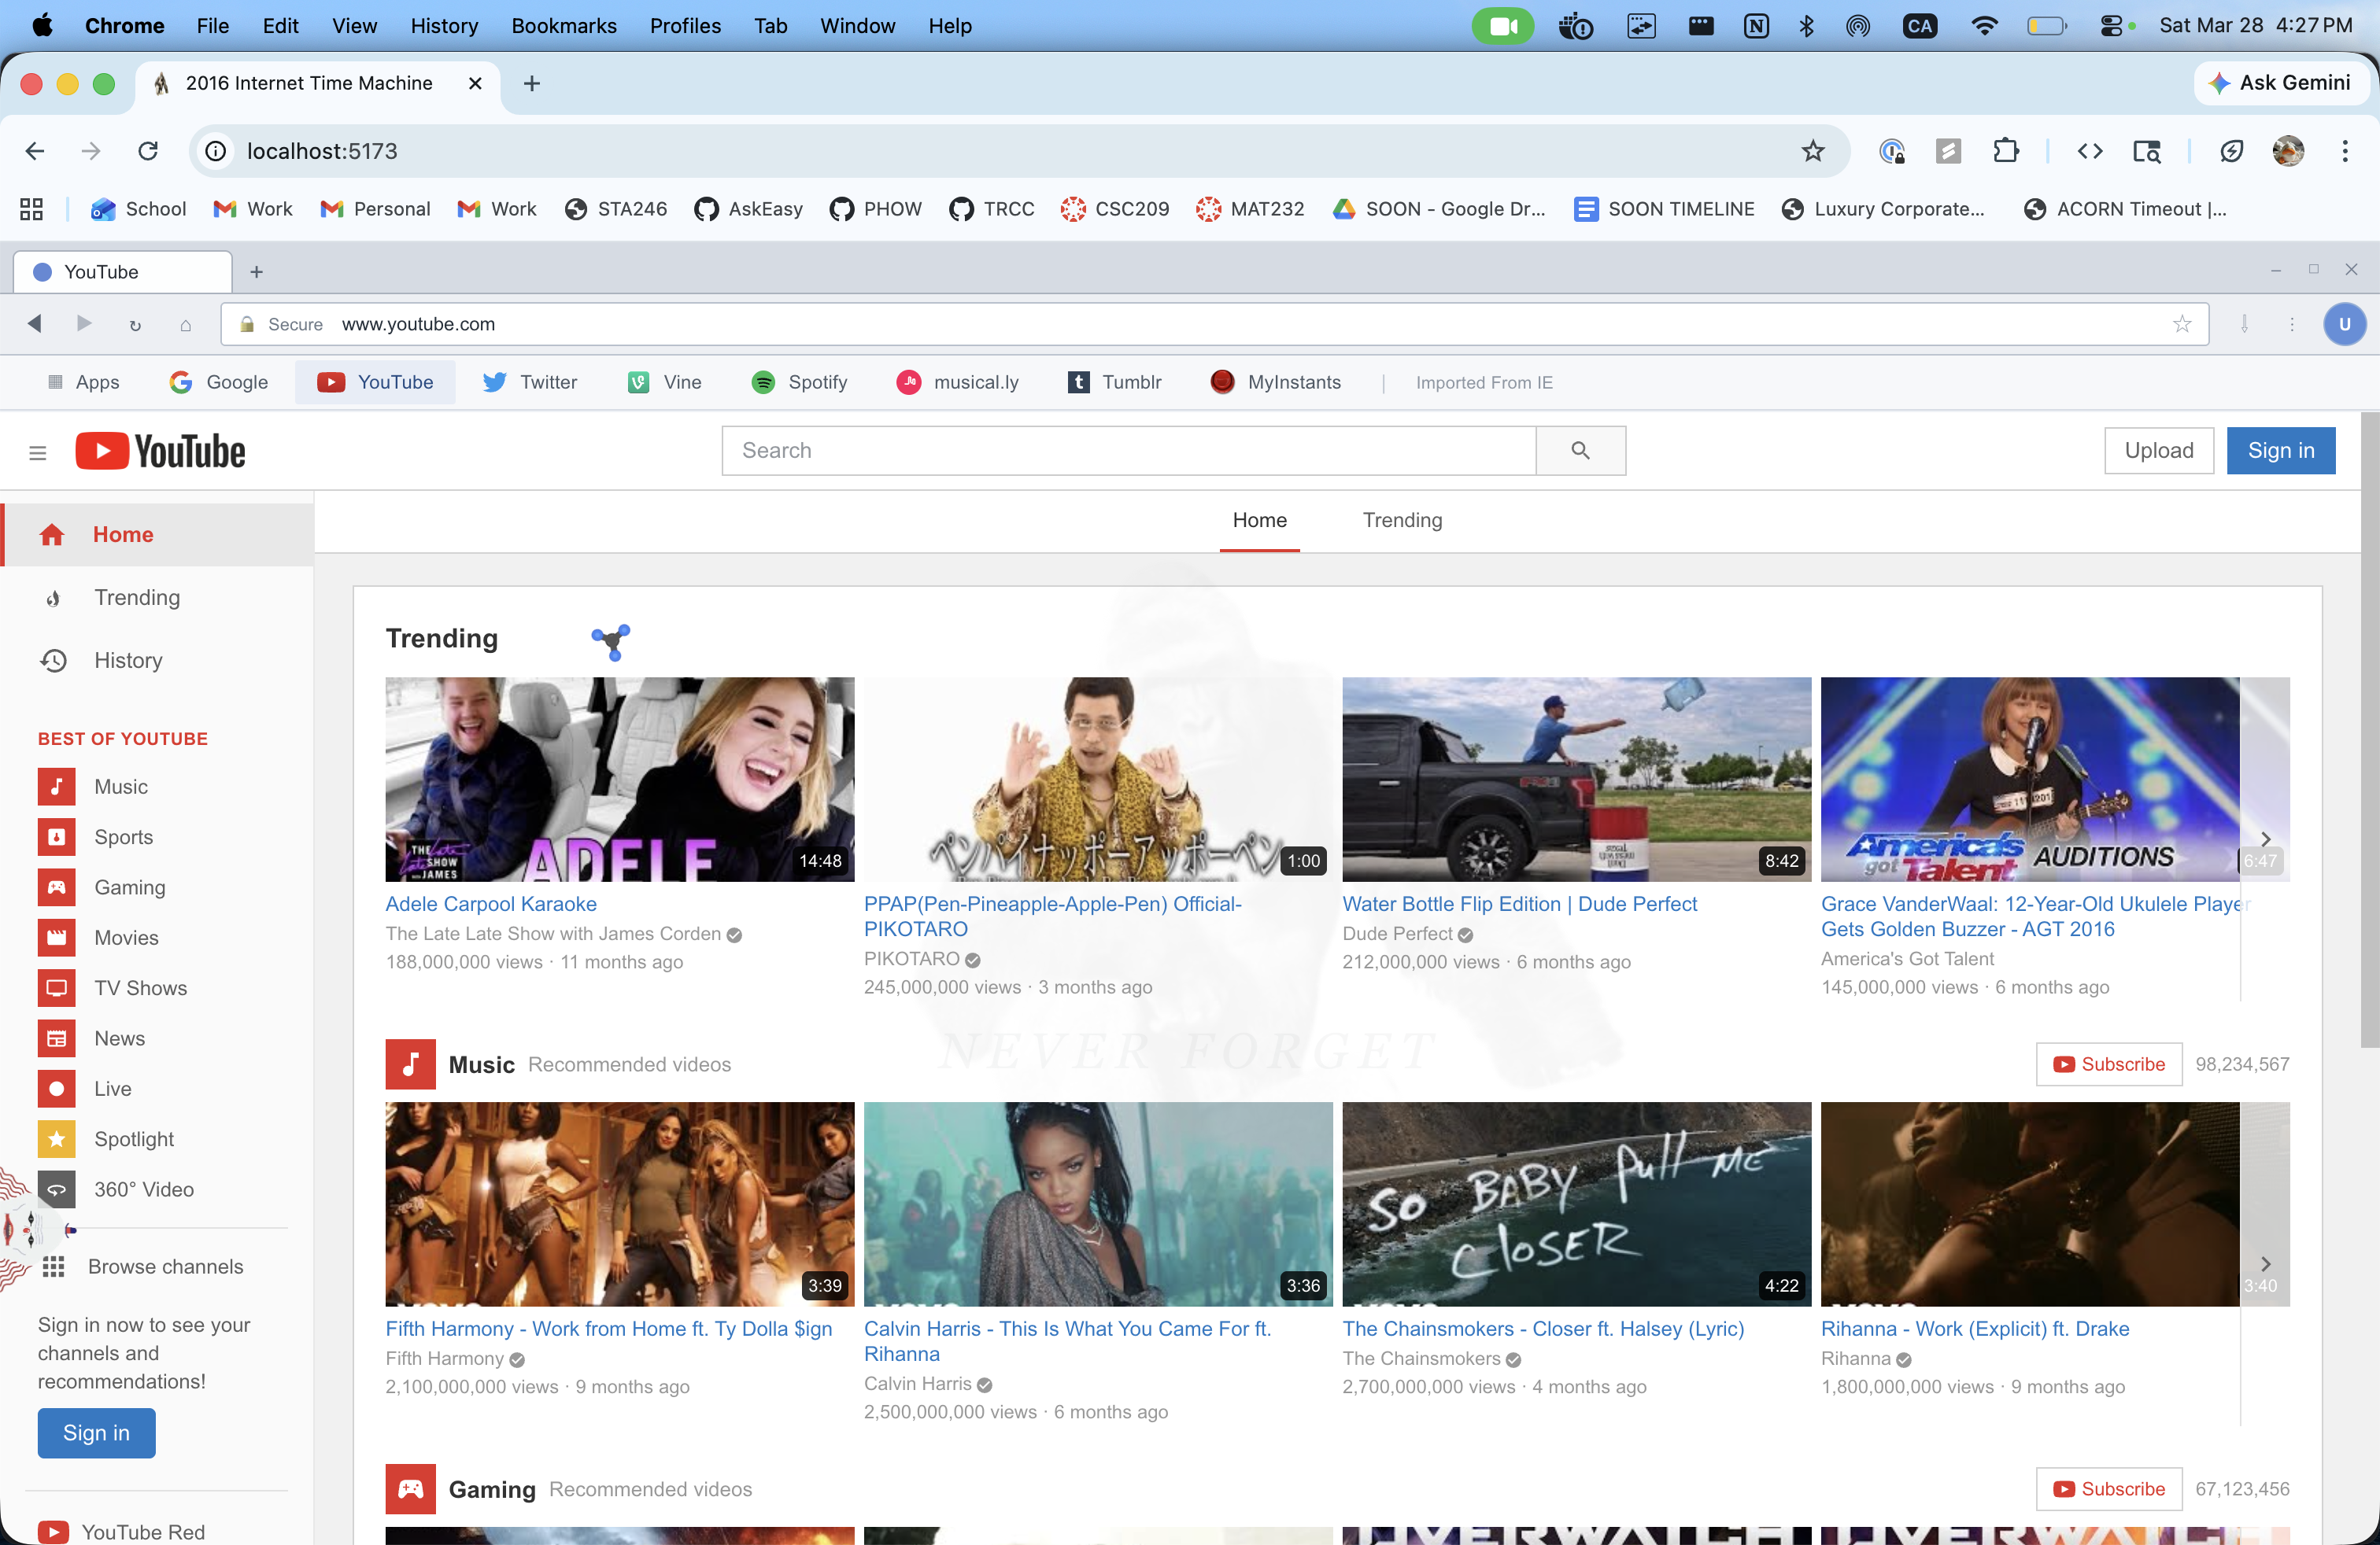This screenshot has height=1545, width=2380.
Task: Open 360° Video in sidebar
Action: pyautogui.click(x=143, y=1189)
